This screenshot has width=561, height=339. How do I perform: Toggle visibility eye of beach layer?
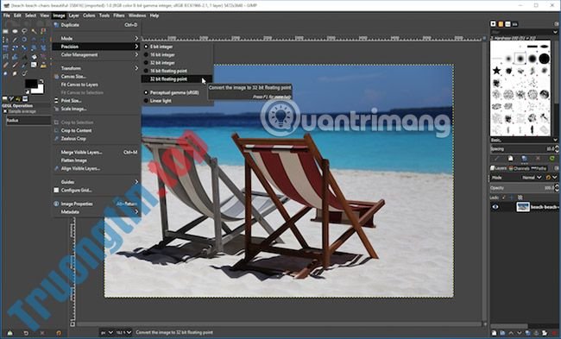point(495,207)
